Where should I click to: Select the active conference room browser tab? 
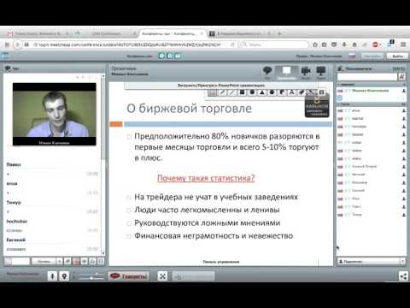(x=172, y=33)
